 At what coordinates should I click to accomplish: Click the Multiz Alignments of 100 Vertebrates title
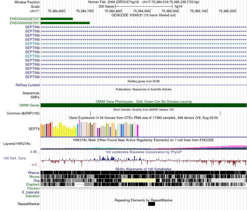(144, 169)
